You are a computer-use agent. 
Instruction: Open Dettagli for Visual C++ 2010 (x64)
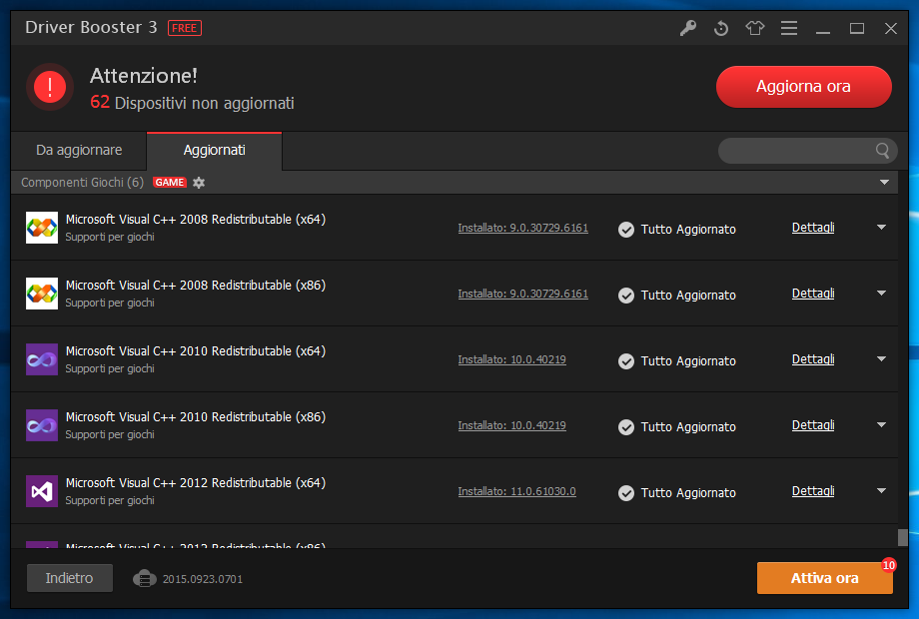813,359
